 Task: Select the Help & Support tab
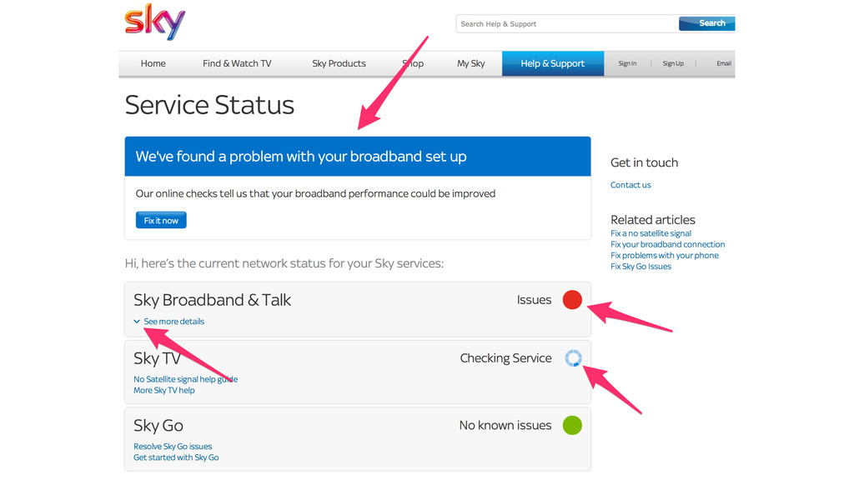click(553, 63)
